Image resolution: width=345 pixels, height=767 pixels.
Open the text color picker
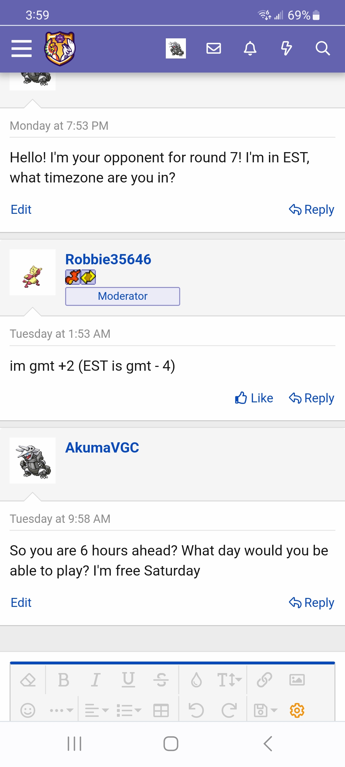[196, 680]
